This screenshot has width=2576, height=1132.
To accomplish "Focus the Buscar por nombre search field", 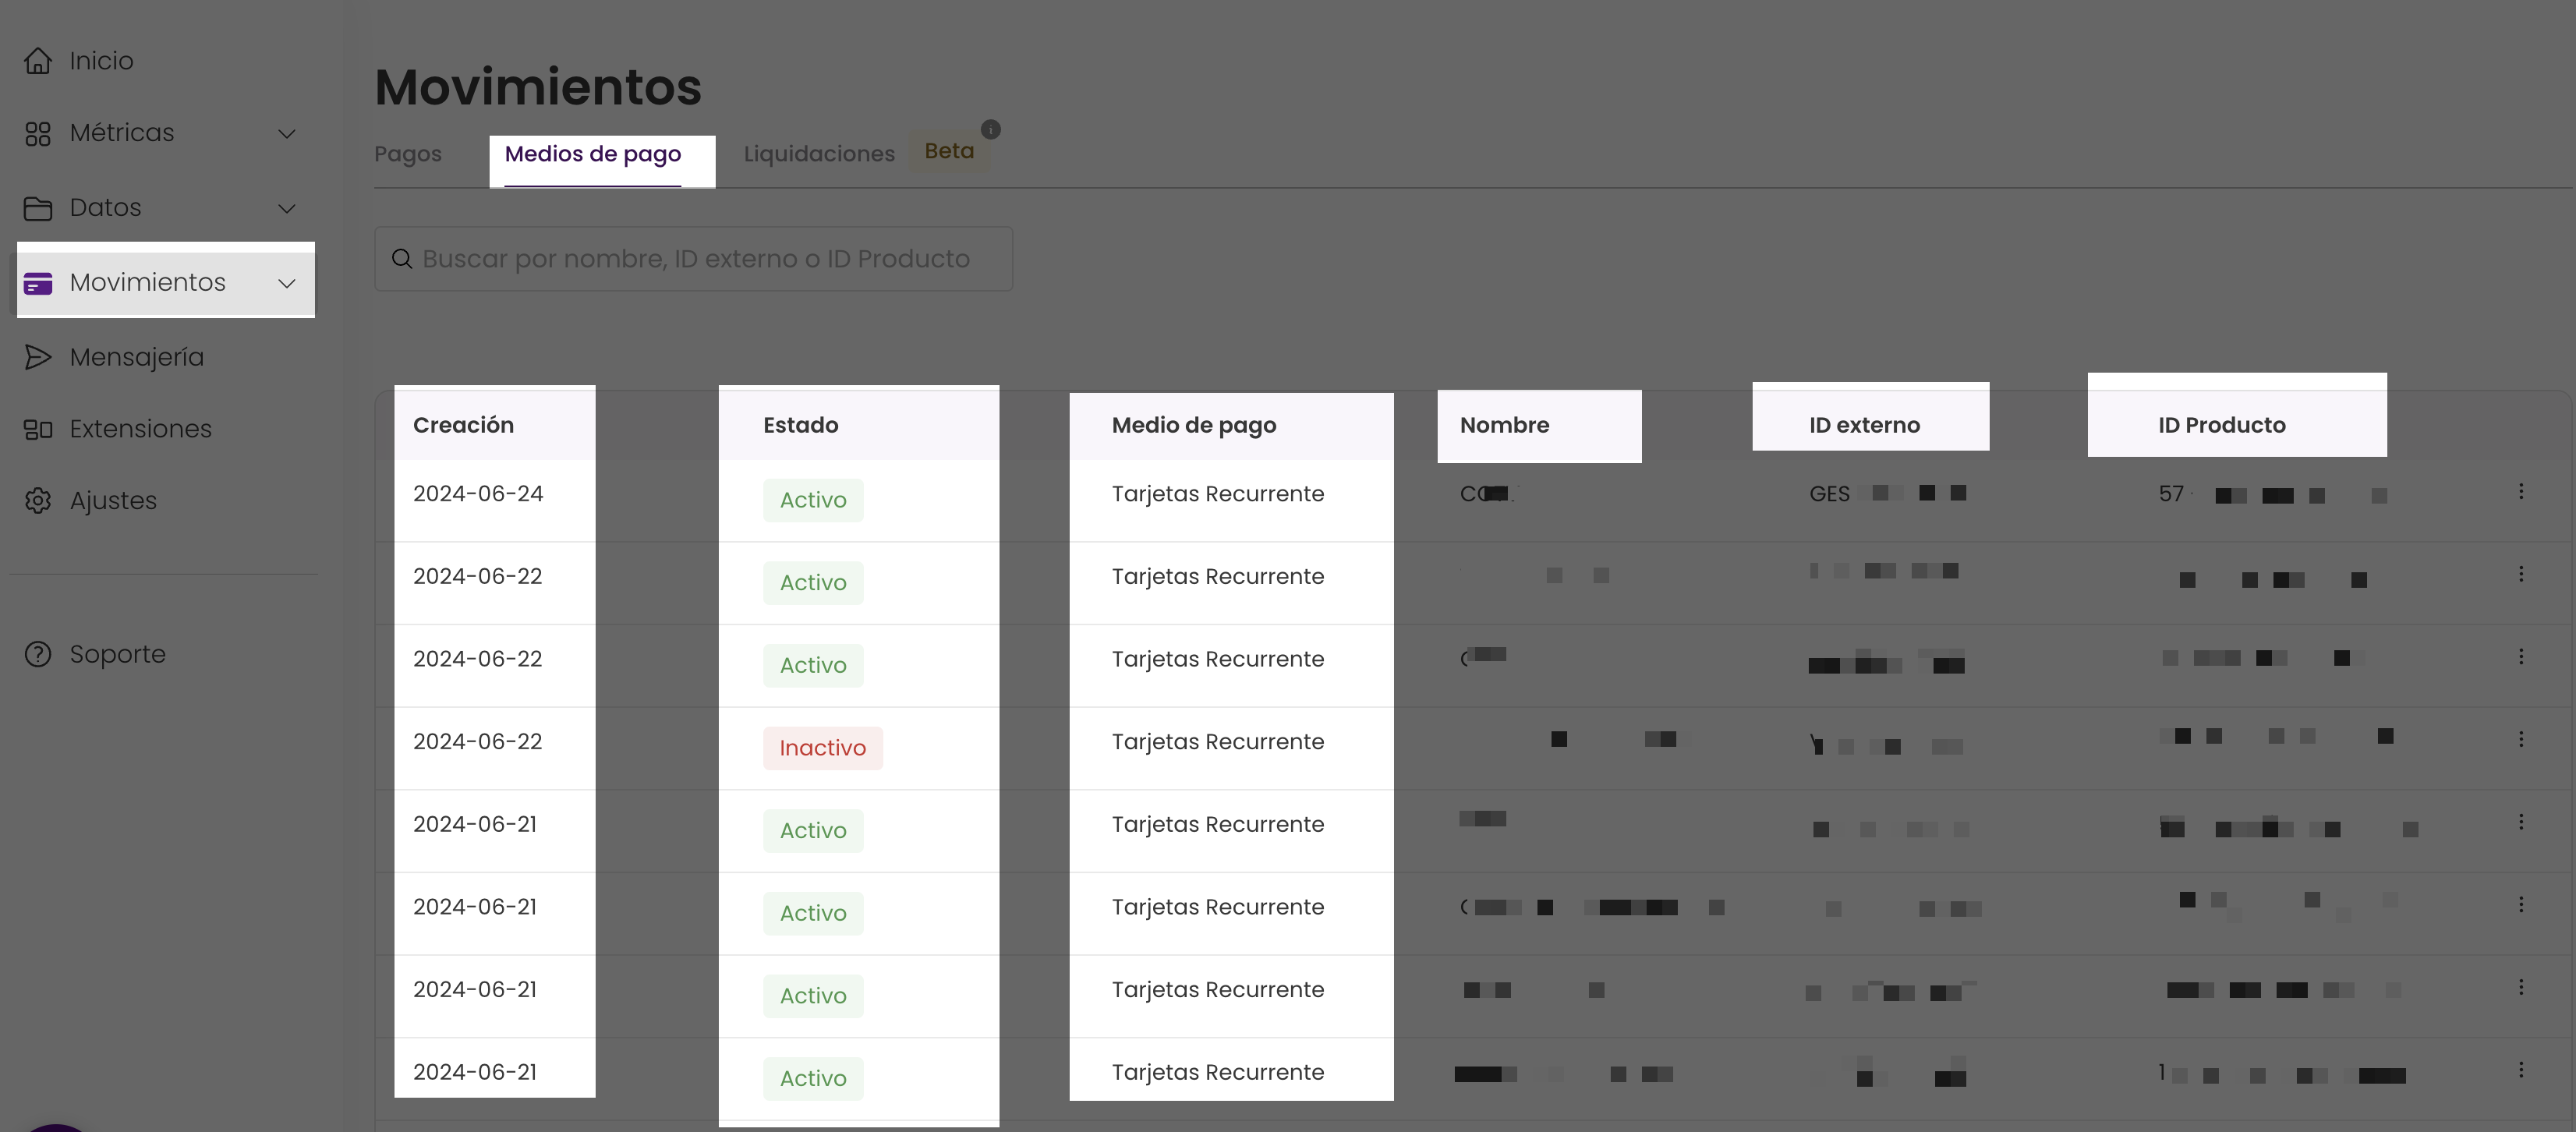I will (x=693, y=259).
